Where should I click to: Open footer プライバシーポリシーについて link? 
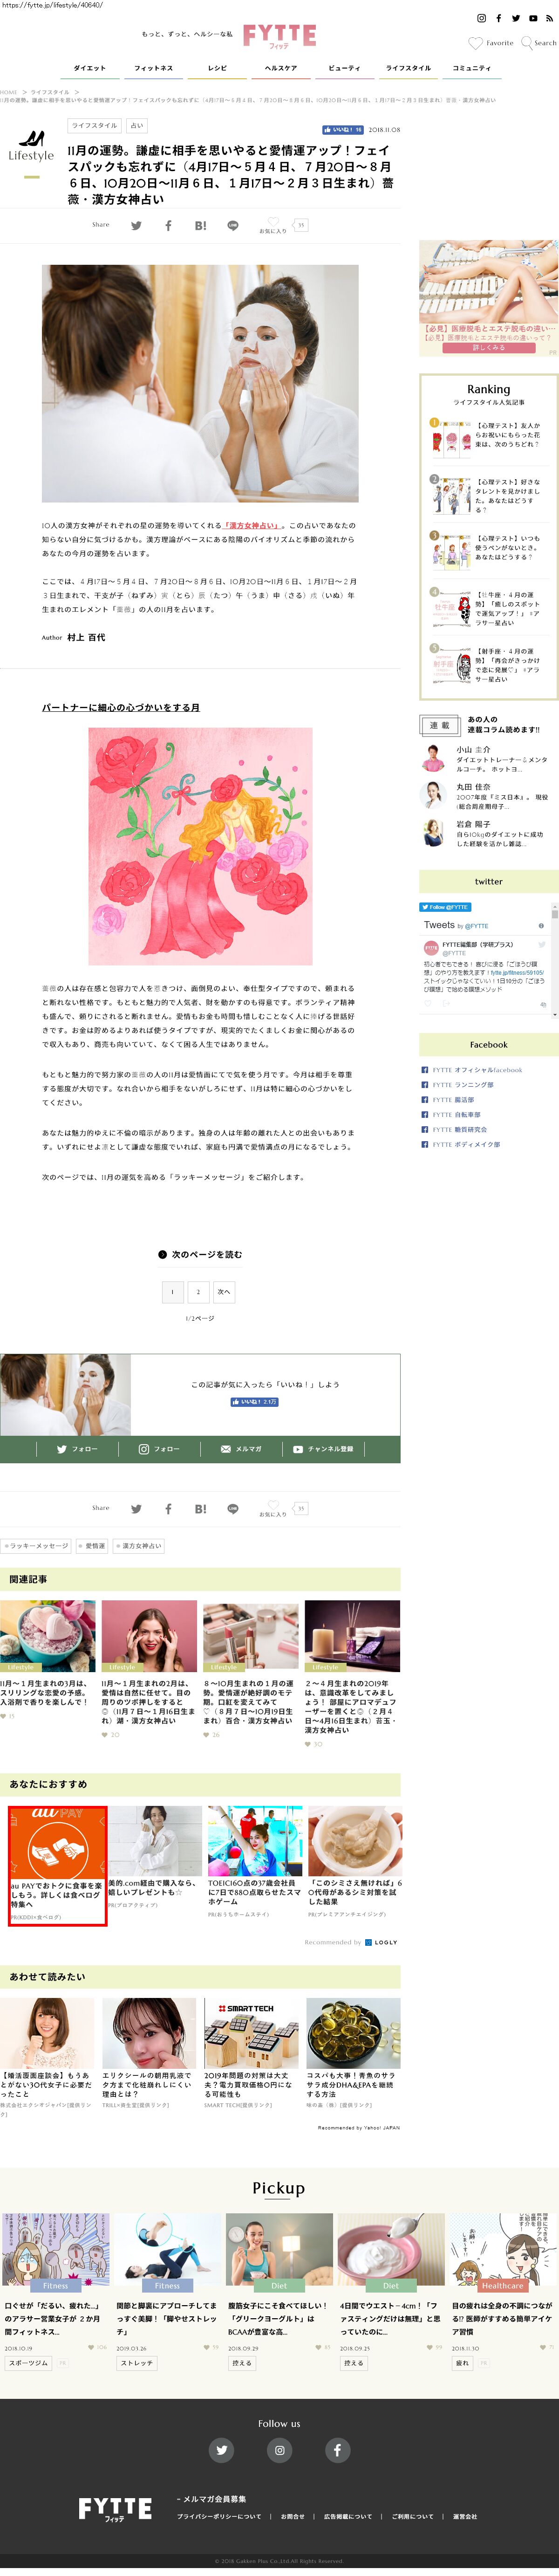point(219,2516)
